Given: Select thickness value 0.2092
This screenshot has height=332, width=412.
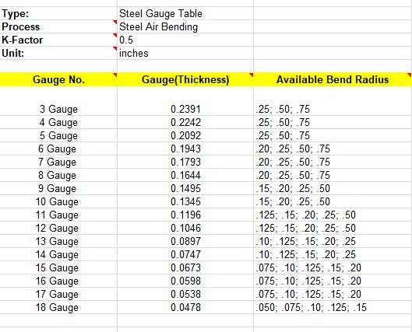Looking at the screenshot, I should tap(185, 135).
